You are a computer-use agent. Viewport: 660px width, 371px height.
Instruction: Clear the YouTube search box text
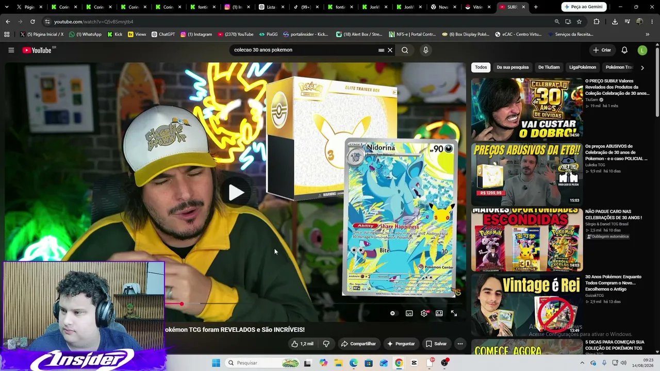tap(390, 50)
